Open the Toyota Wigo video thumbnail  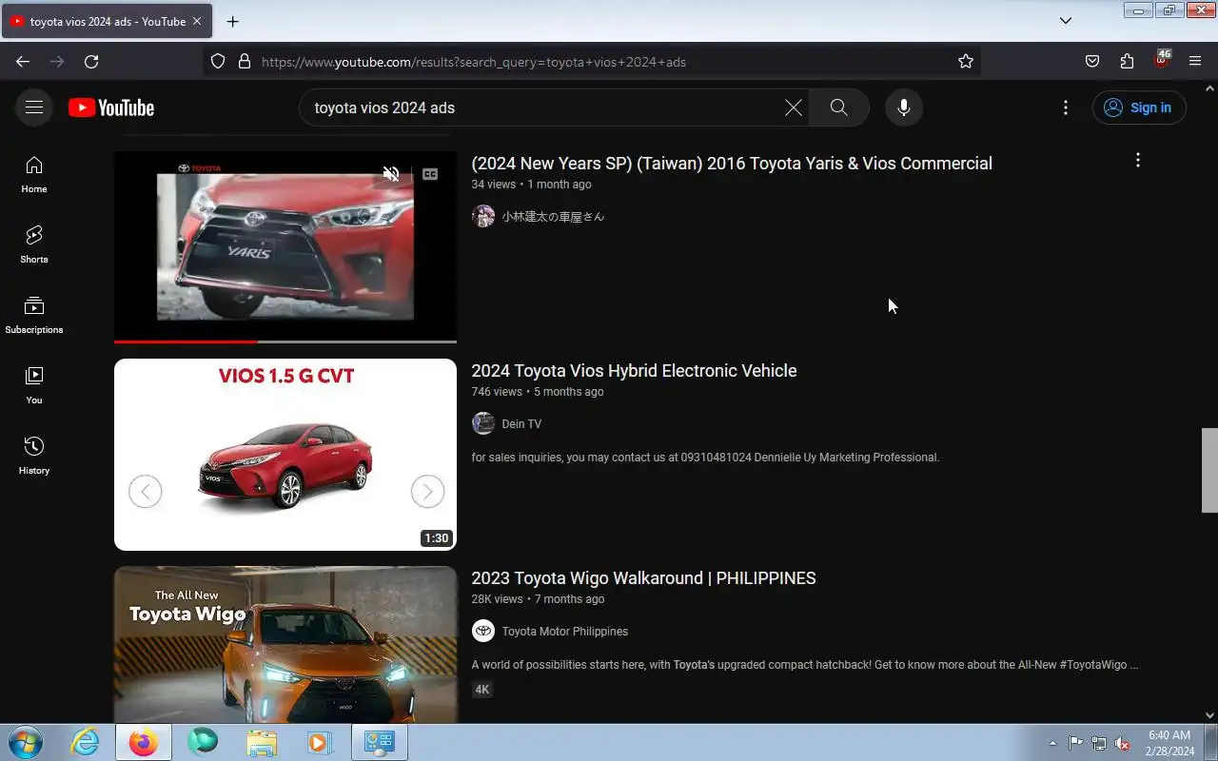[x=285, y=645]
